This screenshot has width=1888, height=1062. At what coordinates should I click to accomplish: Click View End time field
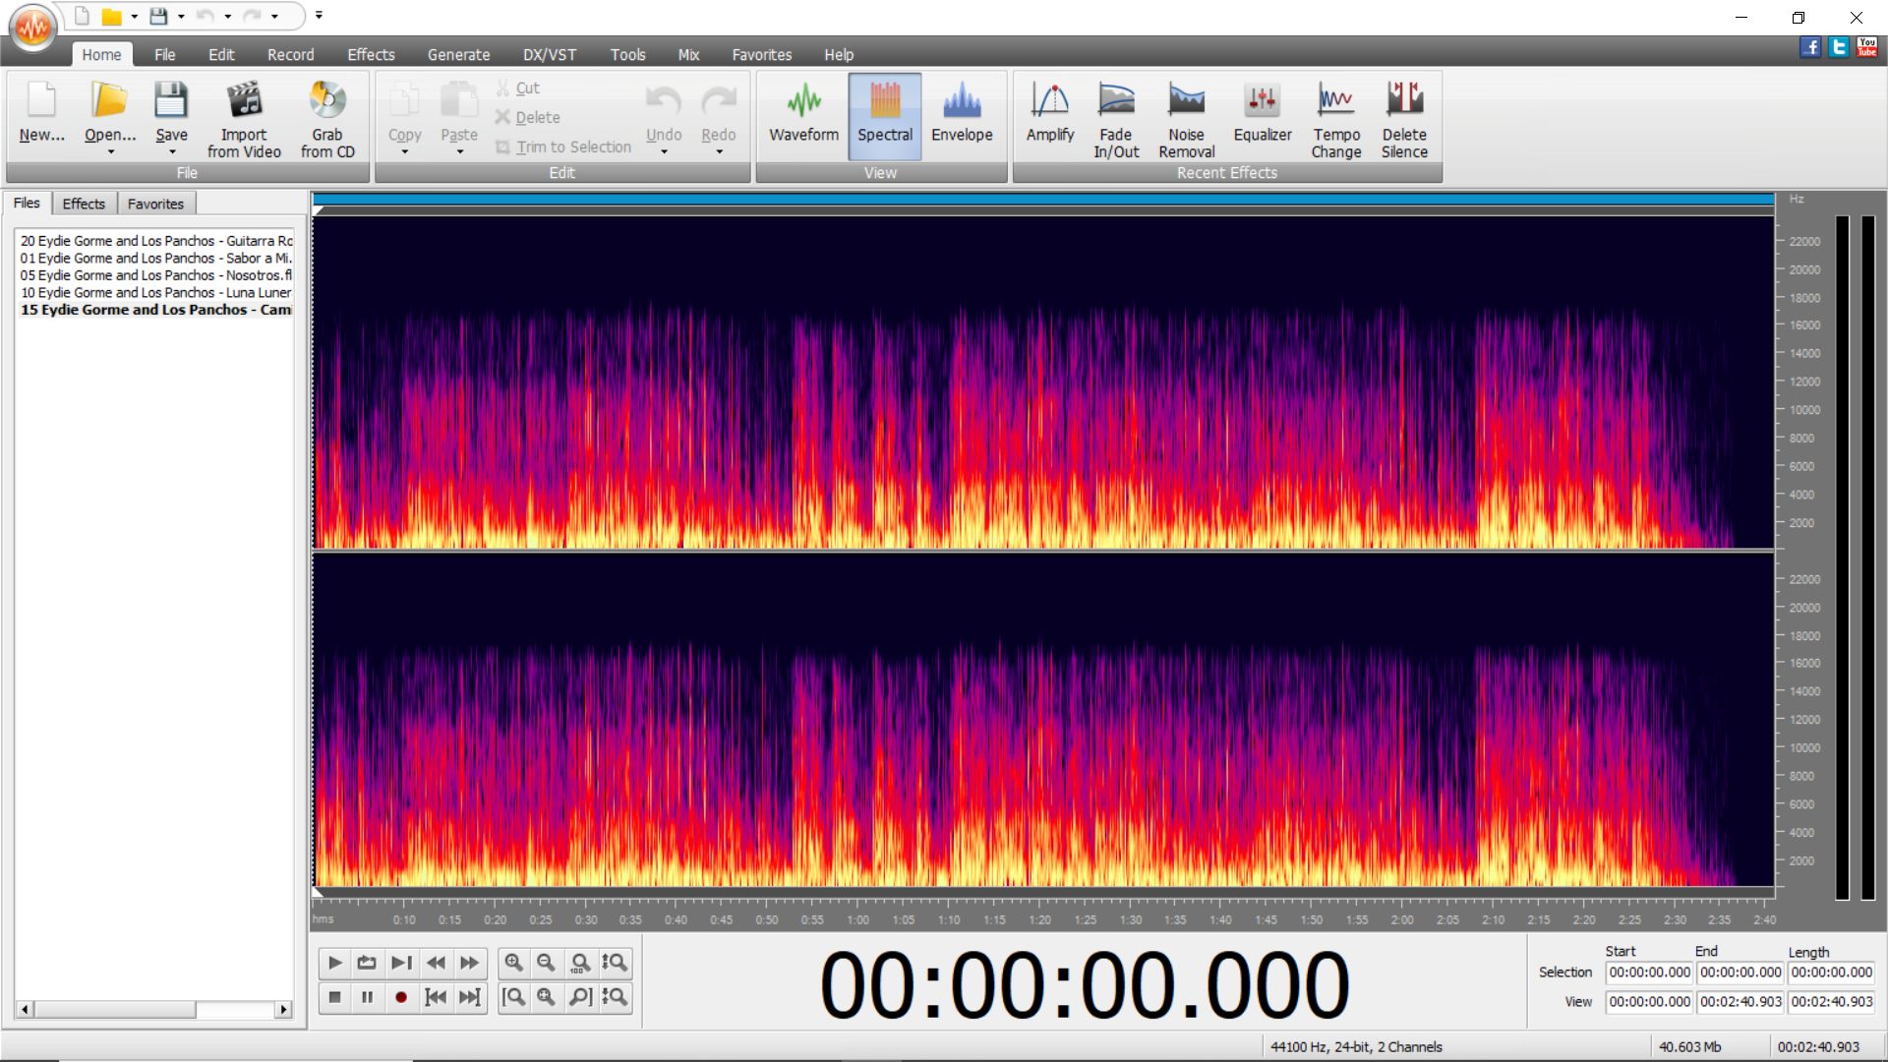tap(1740, 1002)
